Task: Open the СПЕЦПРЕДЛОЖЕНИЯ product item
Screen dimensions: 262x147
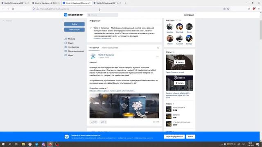Action: click(x=178, y=123)
